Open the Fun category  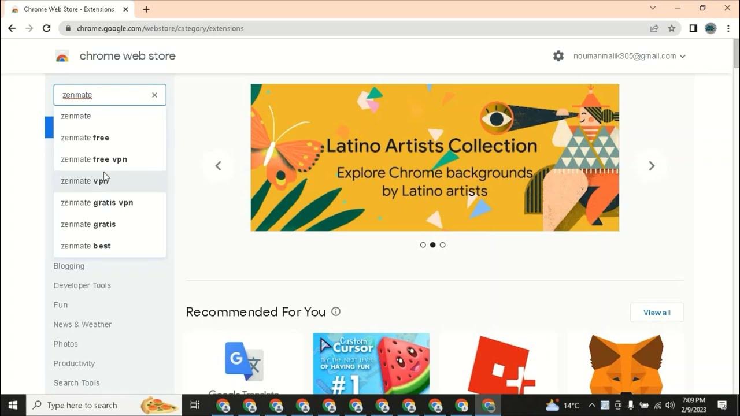click(x=61, y=305)
